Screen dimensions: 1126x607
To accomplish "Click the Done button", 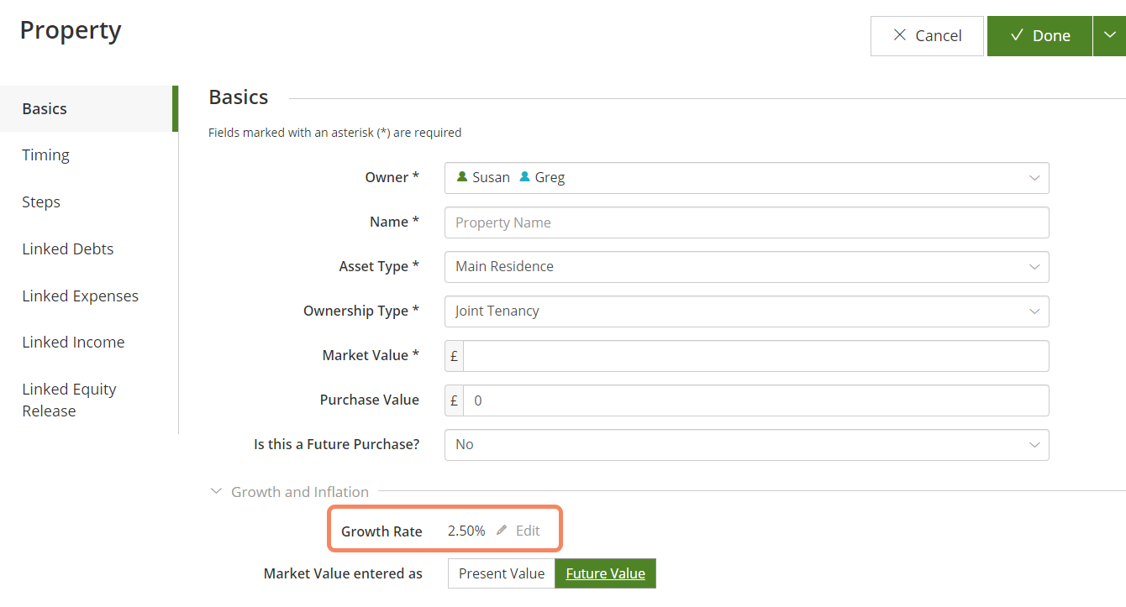I will [1039, 36].
